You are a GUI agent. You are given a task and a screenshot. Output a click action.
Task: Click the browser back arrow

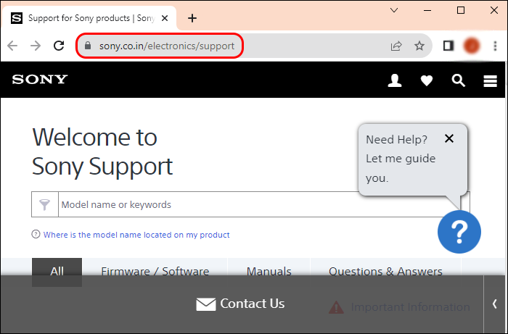pyautogui.click(x=12, y=46)
